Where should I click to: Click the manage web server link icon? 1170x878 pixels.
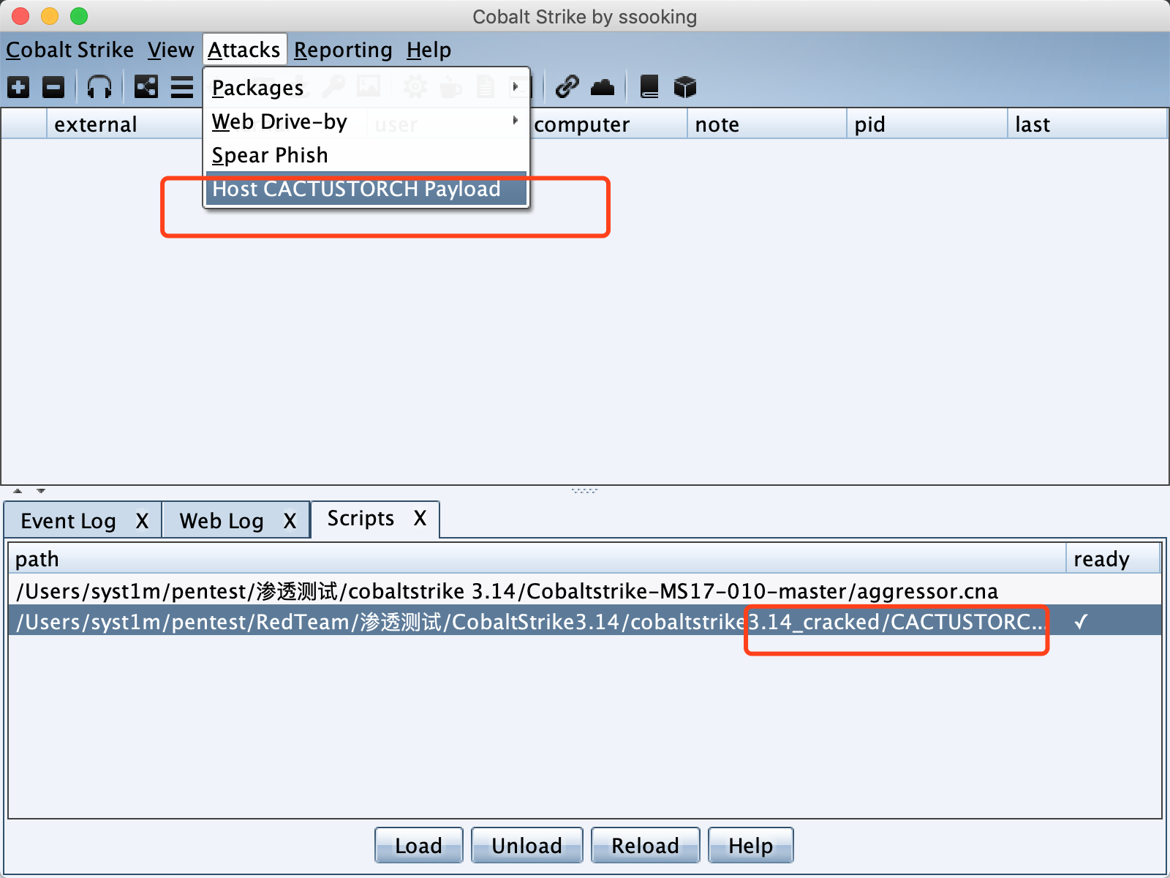(x=567, y=87)
